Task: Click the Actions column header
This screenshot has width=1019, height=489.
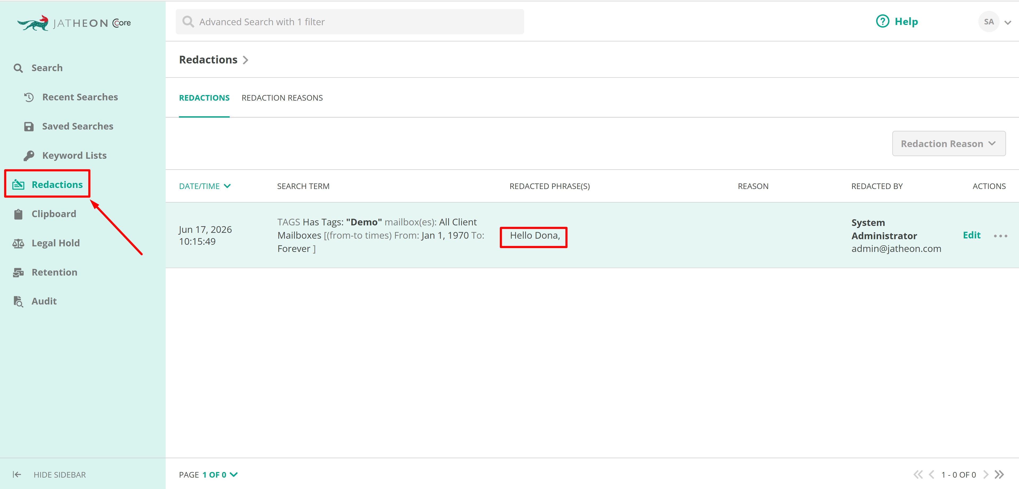Action: pyautogui.click(x=989, y=186)
